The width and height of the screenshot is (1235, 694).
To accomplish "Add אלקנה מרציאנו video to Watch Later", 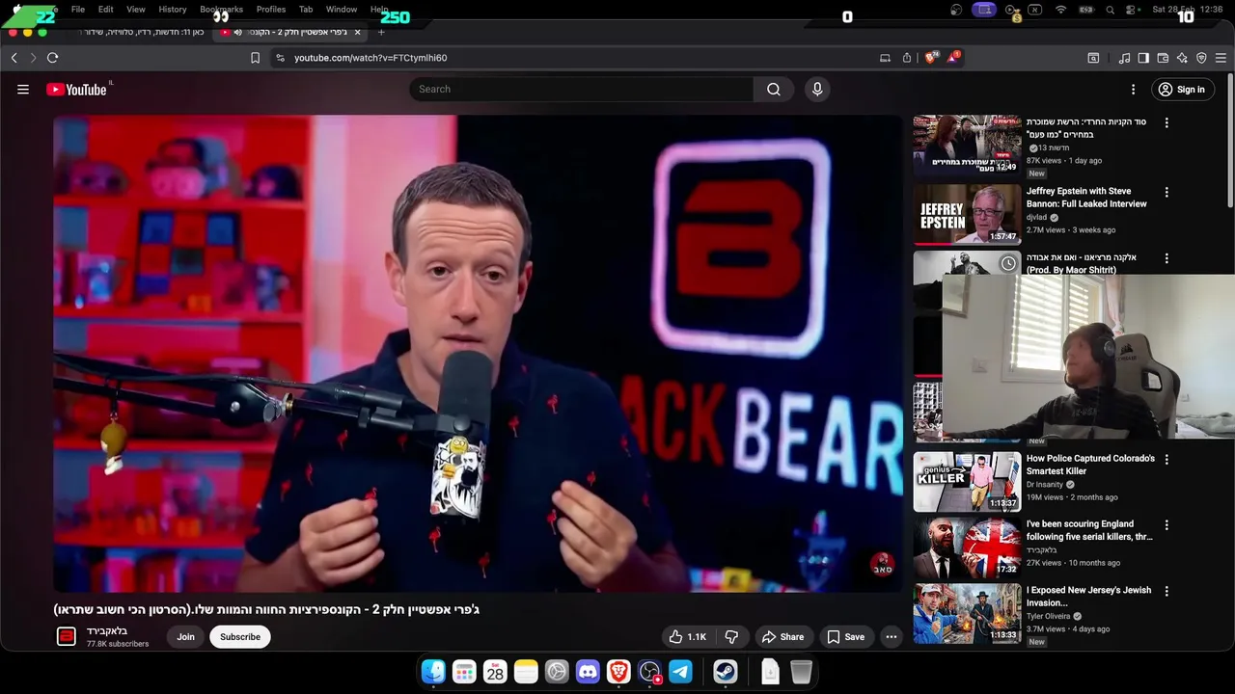I will coord(1008,263).
